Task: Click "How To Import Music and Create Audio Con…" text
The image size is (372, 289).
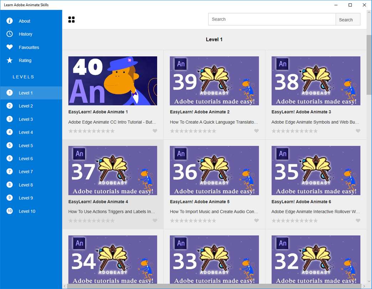Action: click(x=214, y=212)
